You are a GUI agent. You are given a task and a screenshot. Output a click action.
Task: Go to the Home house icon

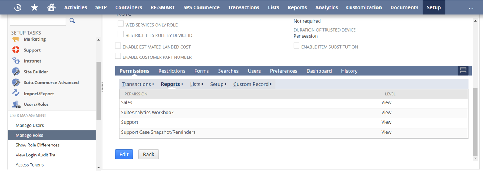51,7
